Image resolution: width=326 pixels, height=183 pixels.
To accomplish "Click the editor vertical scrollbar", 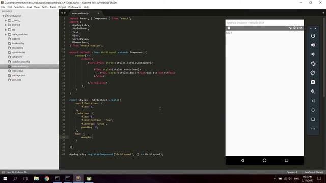I will (324, 56).
